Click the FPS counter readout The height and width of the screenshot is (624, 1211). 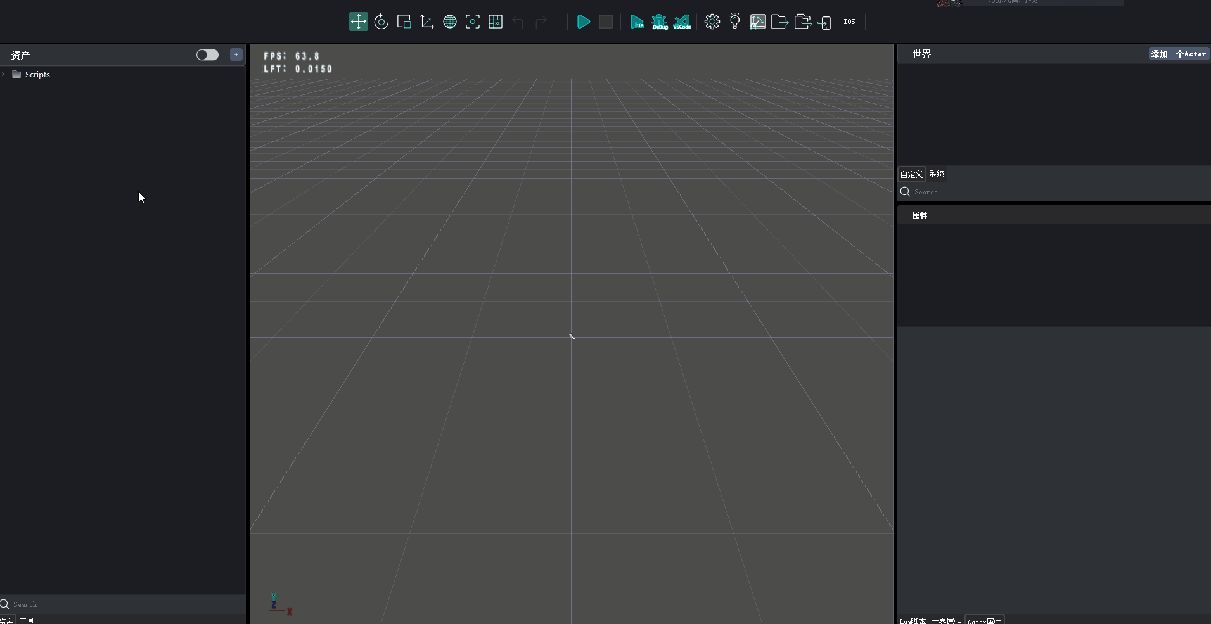292,56
